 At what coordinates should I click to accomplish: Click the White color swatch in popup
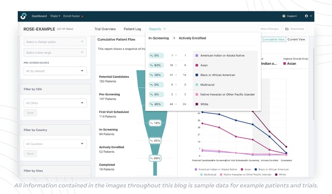[x=197, y=104]
